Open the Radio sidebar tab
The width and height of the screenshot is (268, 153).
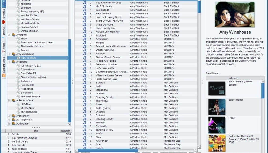tap(4, 48)
